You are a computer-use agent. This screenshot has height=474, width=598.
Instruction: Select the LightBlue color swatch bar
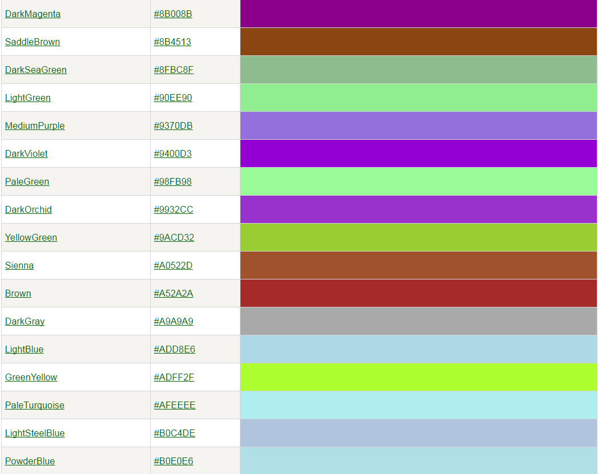point(418,349)
